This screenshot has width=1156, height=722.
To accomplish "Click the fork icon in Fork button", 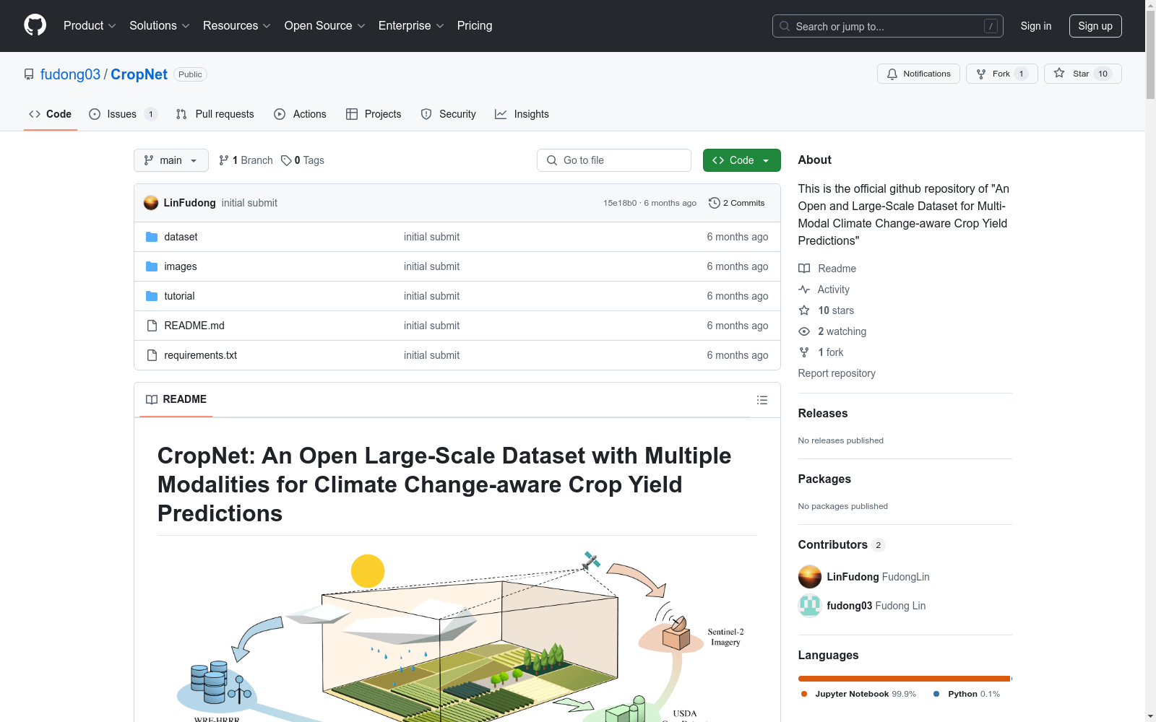I will pyautogui.click(x=981, y=74).
